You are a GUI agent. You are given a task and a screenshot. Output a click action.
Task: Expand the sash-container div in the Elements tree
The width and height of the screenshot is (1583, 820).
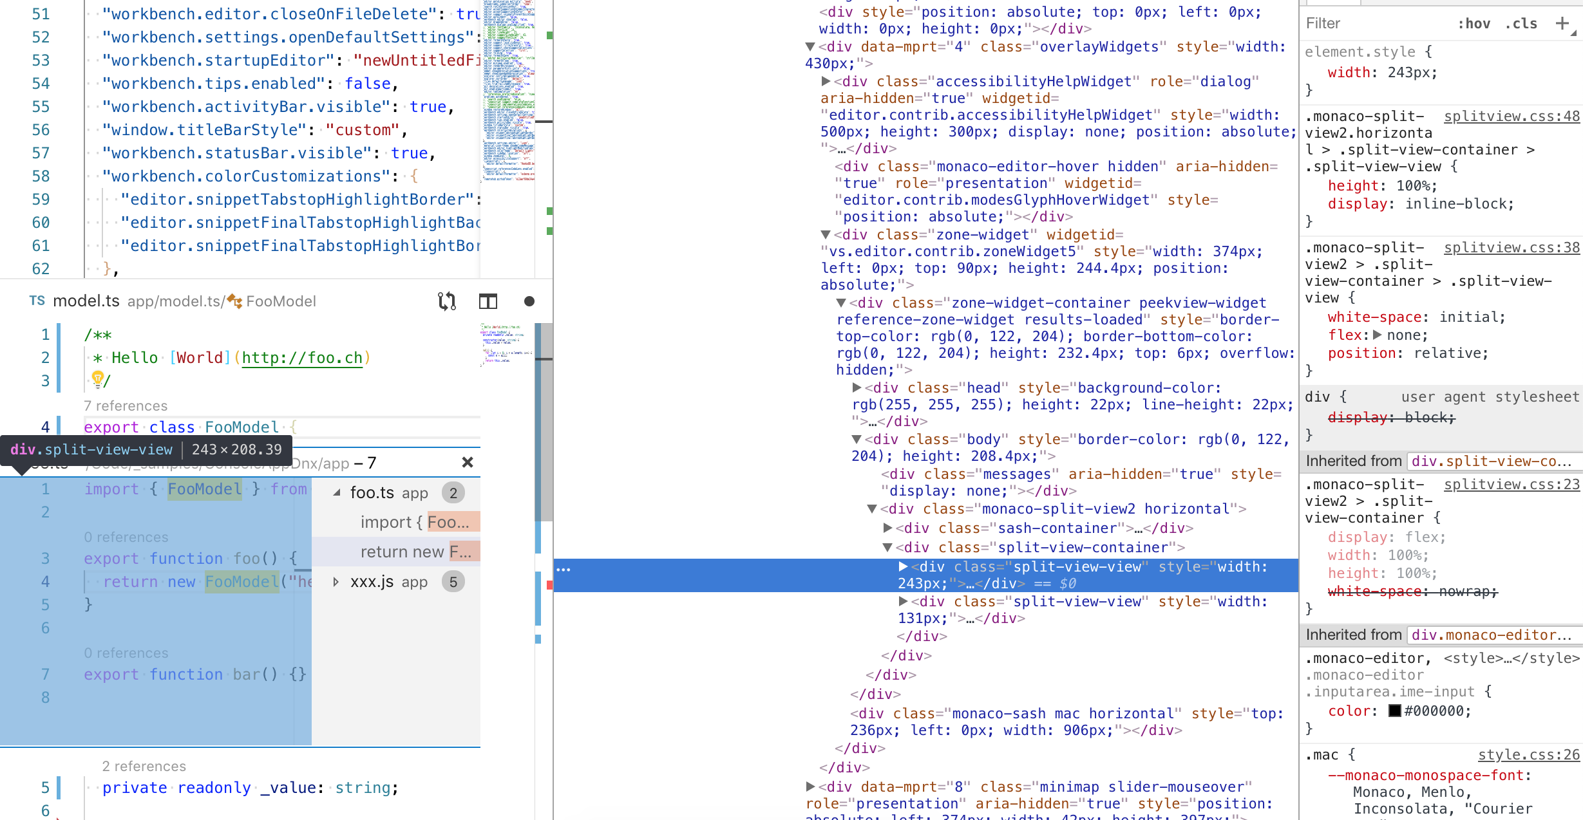pos(889,528)
